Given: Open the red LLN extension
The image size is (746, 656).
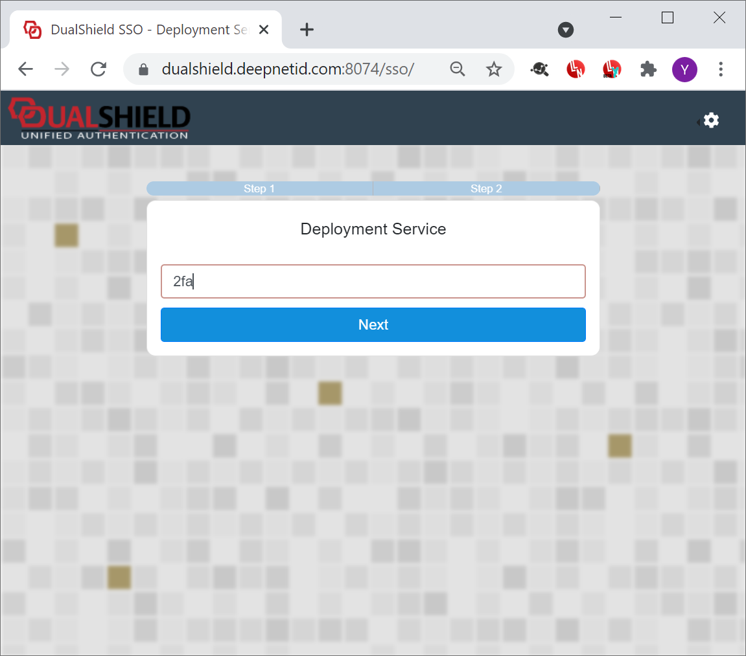Looking at the screenshot, I should pyautogui.click(x=576, y=69).
